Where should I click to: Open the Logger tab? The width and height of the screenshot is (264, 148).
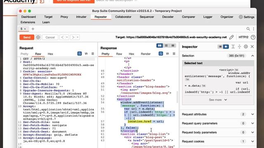pyautogui.click(x=207, y=17)
